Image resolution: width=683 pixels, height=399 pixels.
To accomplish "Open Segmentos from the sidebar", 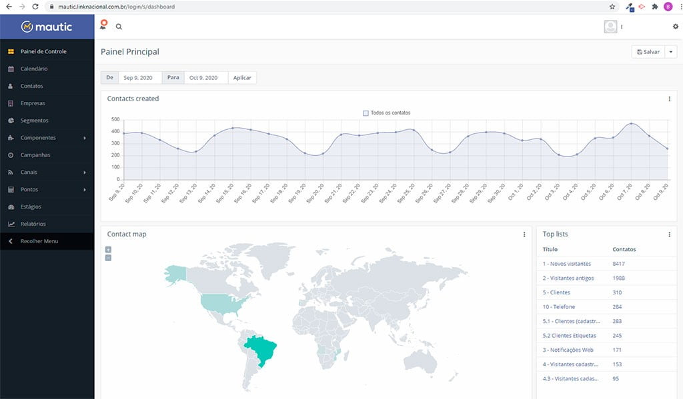I will click(x=34, y=121).
